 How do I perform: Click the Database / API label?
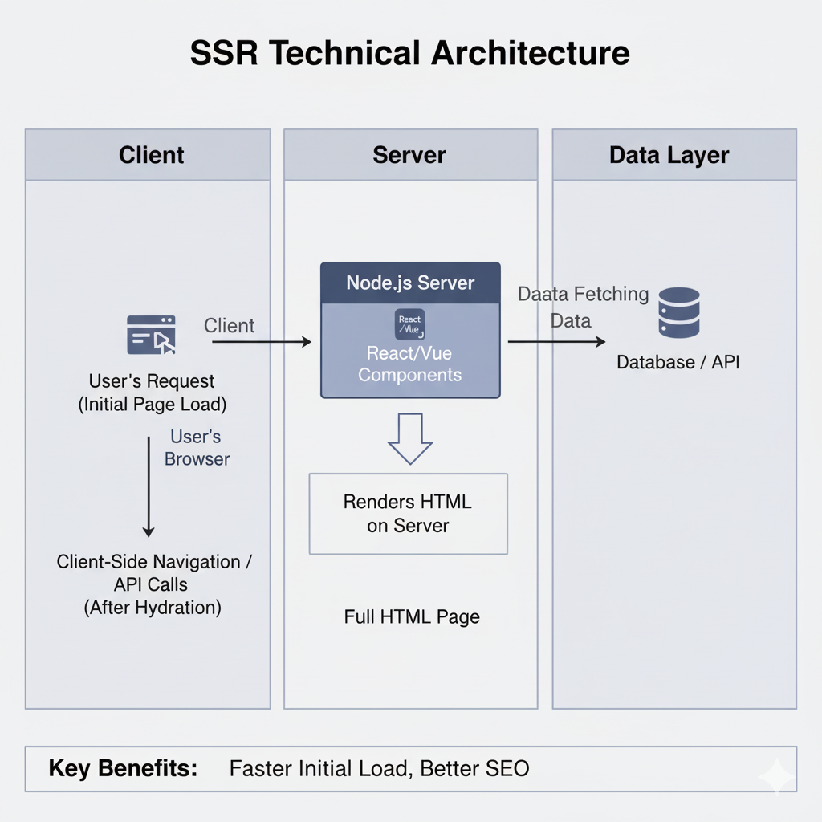coord(678,362)
